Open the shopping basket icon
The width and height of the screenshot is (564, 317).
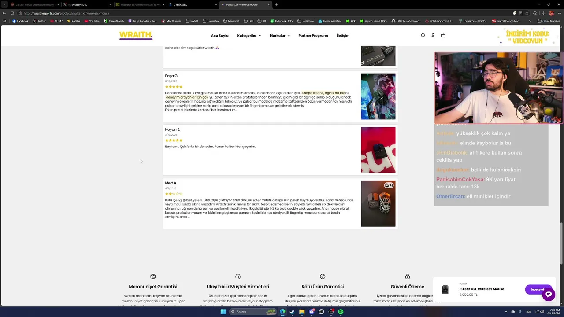443,36
